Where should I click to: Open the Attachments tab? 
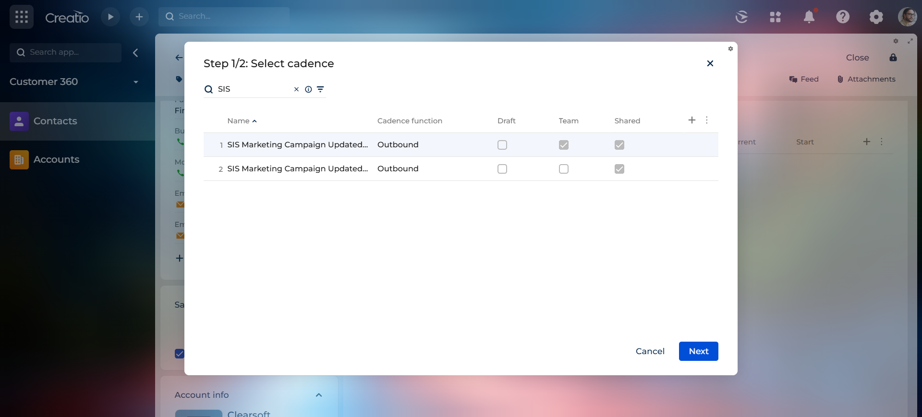click(866, 79)
